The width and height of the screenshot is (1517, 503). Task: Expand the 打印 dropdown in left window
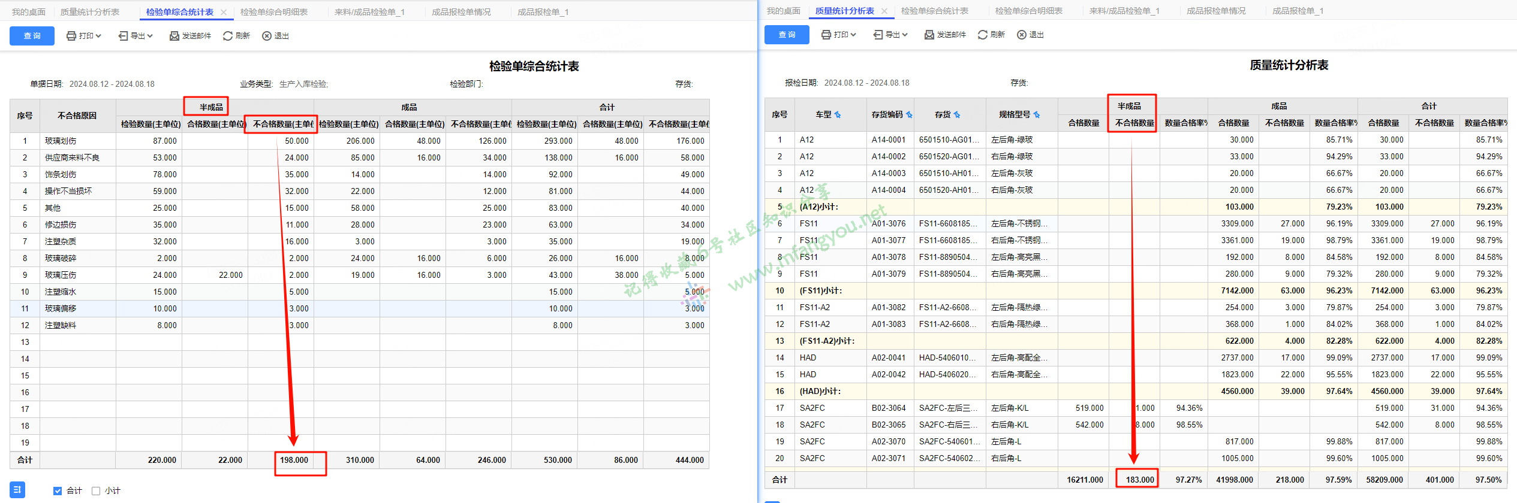(84, 36)
